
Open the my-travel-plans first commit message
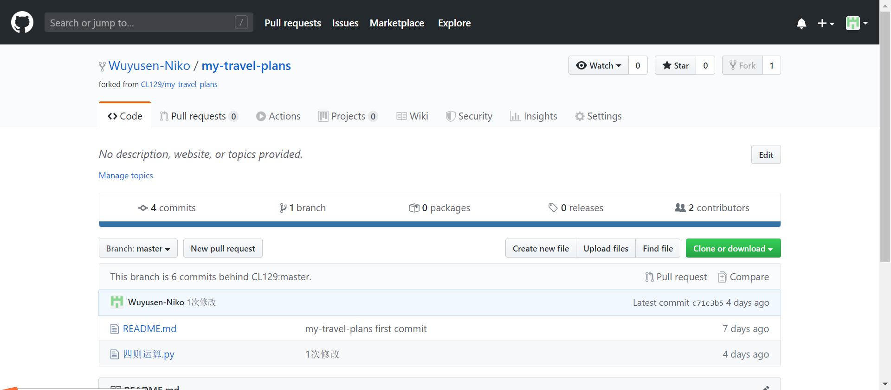tap(366, 329)
